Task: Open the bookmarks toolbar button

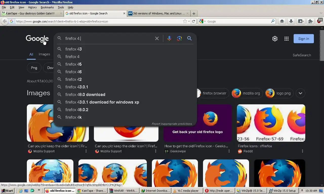Action: (301, 21)
